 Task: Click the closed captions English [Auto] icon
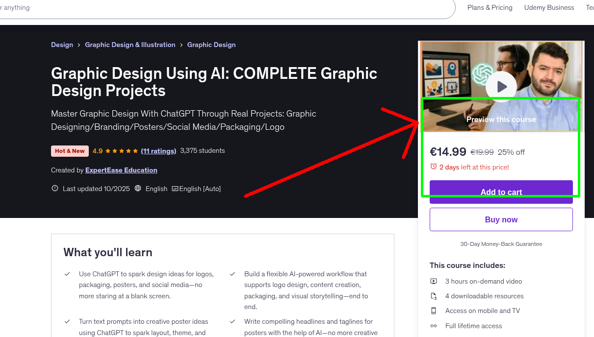tap(176, 189)
